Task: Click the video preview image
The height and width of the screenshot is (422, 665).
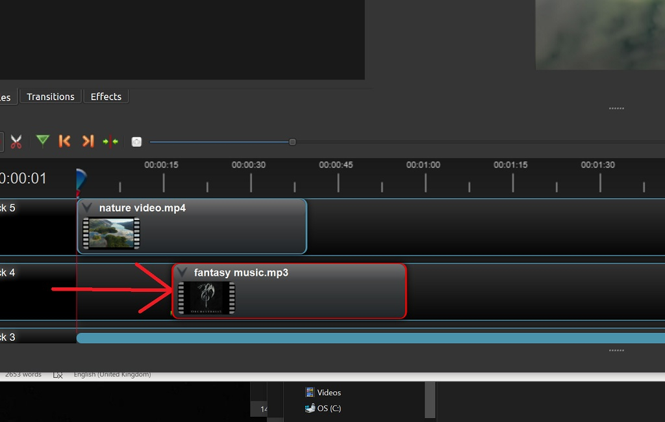Action: pyautogui.click(x=600, y=35)
